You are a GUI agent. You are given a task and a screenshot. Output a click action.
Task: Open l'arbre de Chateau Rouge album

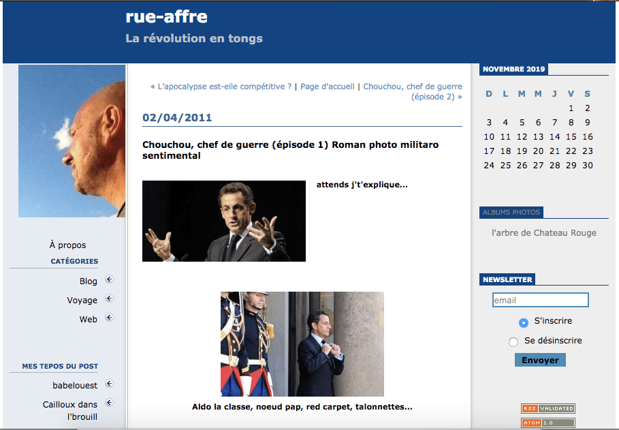[544, 233]
